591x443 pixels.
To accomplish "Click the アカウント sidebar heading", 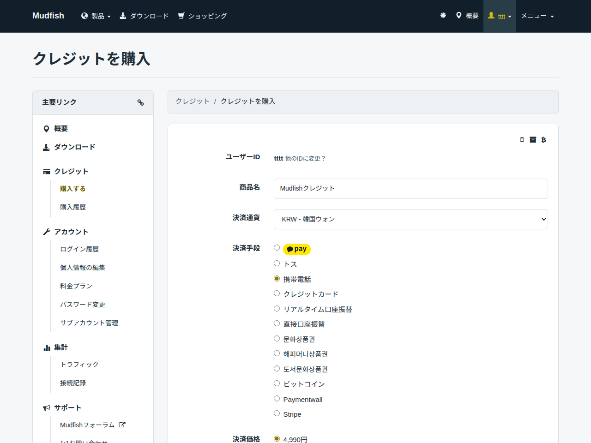I will pos(71,232).
